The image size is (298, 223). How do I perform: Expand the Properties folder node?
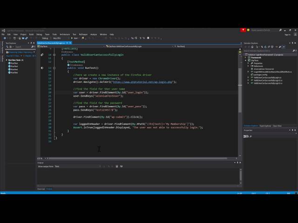point(248,63)
